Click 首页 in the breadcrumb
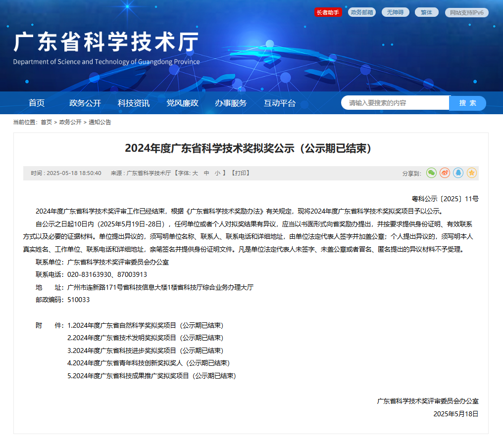The height and width of the screenshot is (441, 503). coord(46,122)
